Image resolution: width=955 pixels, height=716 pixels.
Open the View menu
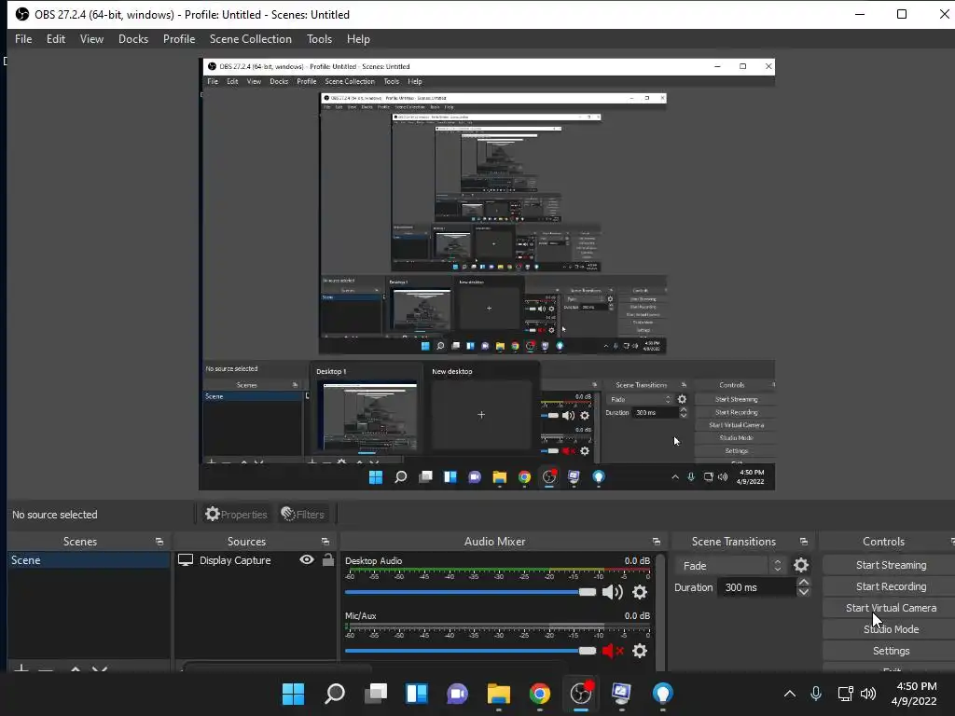pyautogui.click(x=91, y=39)
